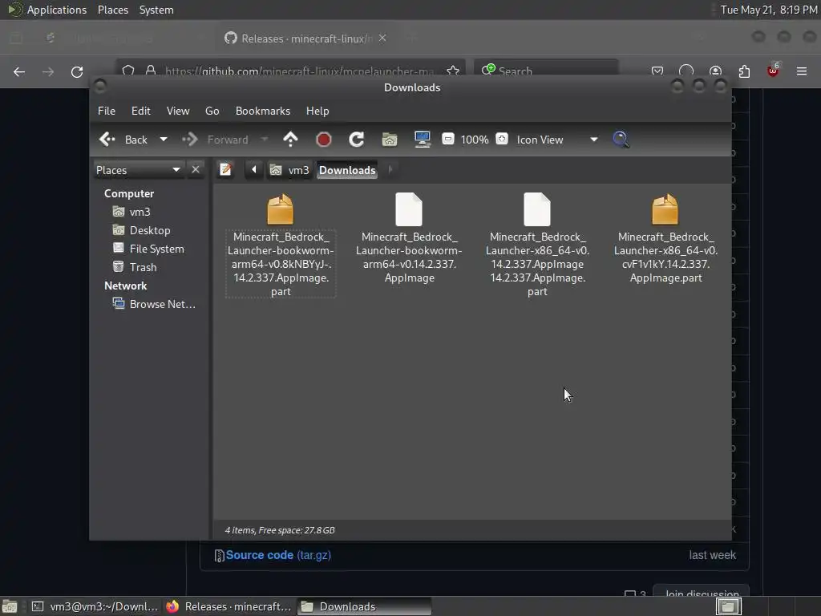Click the clock in the top panel
The height and width of the screenshot is (616, 821).
point(768,10)
